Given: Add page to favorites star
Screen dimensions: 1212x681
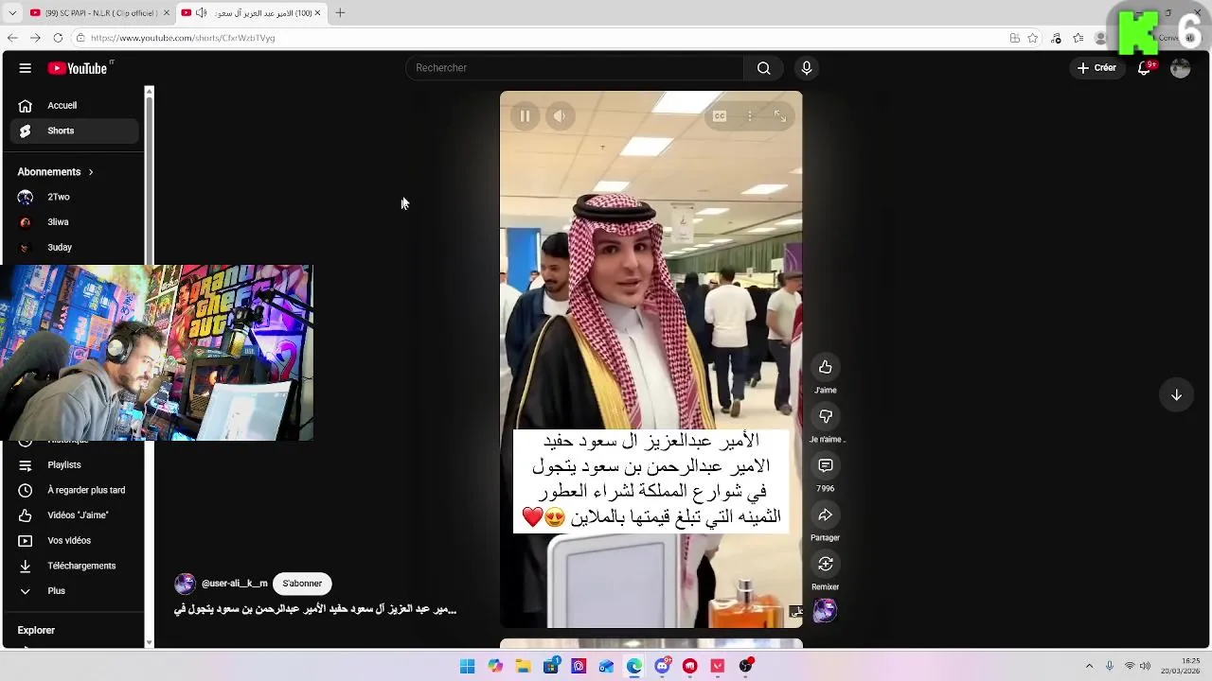Looking at the screenshot, I should (1033, 38).
